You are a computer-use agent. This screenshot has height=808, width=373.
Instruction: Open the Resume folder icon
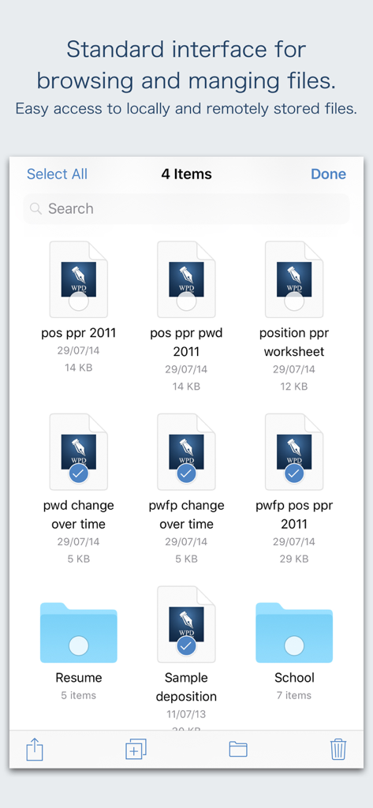click(79, 632)
